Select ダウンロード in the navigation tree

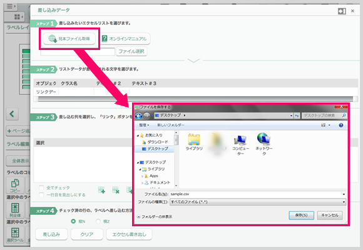pos(155,142)
